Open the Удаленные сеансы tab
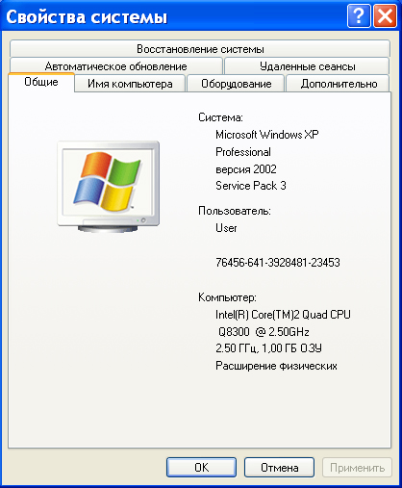This screenshot has width=402, height=488. tap(307, 66)
